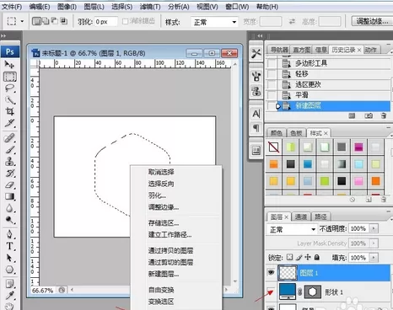Select the Clone Stamp tool
The width and height of the screenshot is (393, 310).
(9, 162)
